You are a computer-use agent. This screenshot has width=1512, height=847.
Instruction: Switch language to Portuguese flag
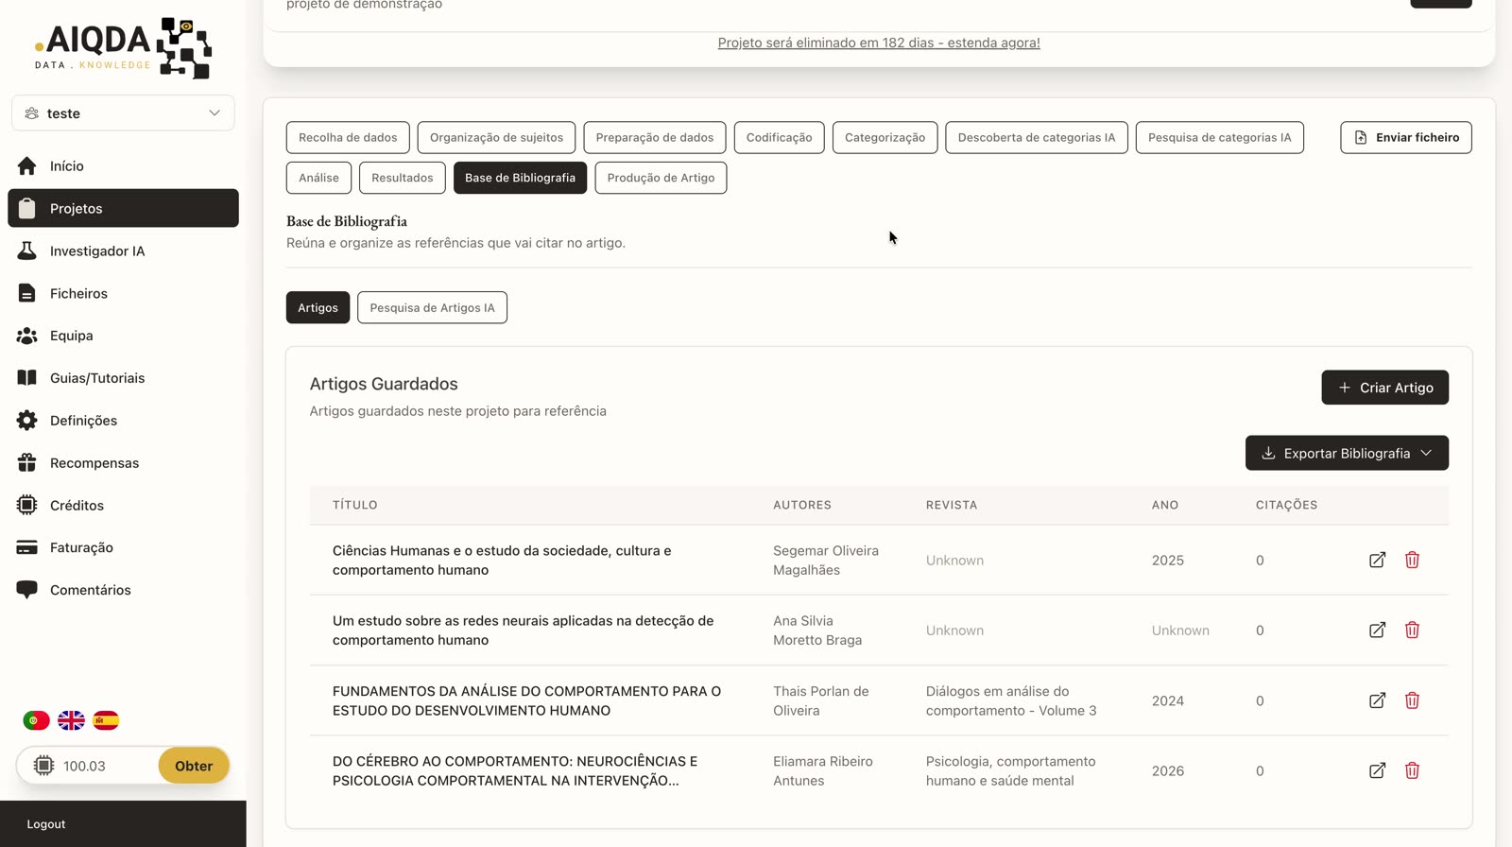(x=36, y=720)
